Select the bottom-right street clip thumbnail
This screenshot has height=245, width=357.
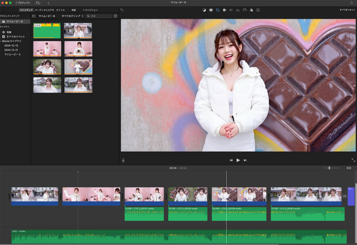click(x=78, y=85)
